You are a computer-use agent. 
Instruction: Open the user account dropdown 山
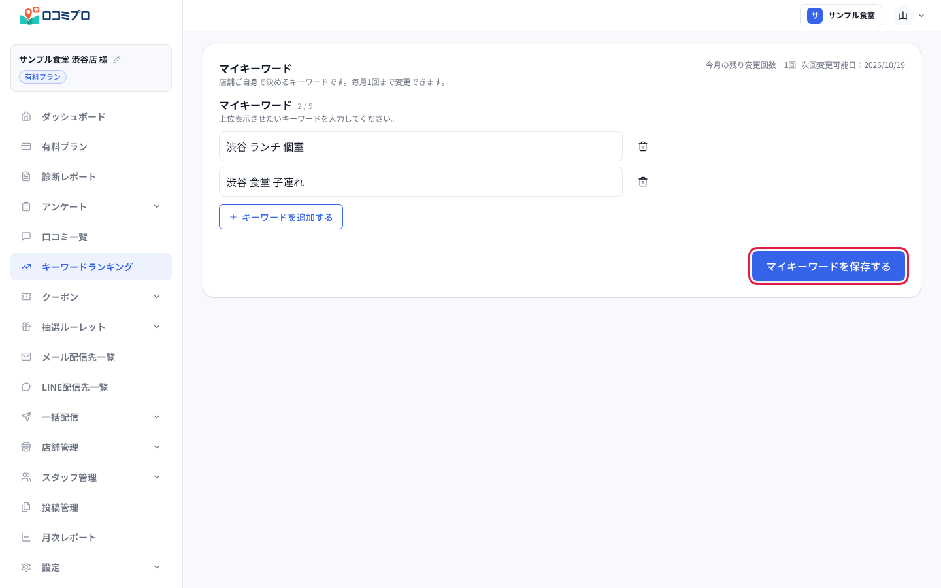click(910, 16)
